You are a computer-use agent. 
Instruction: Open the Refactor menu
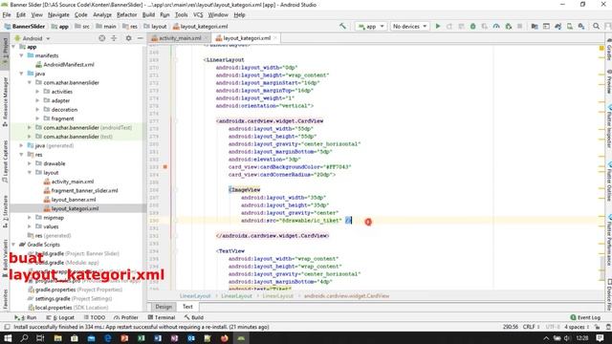point(126,15)
